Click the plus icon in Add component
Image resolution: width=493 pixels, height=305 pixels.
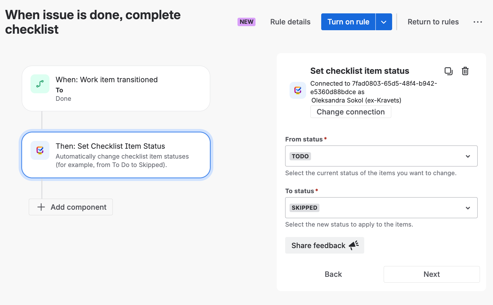point(41,207)
